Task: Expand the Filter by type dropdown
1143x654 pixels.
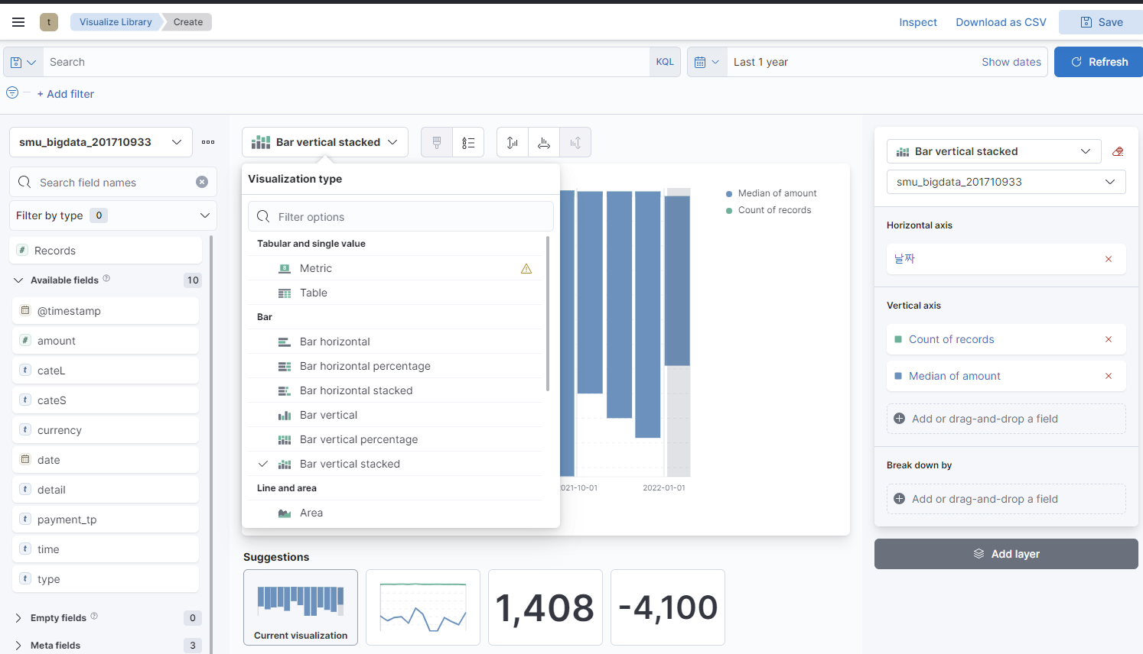Action: coord(113,215)
